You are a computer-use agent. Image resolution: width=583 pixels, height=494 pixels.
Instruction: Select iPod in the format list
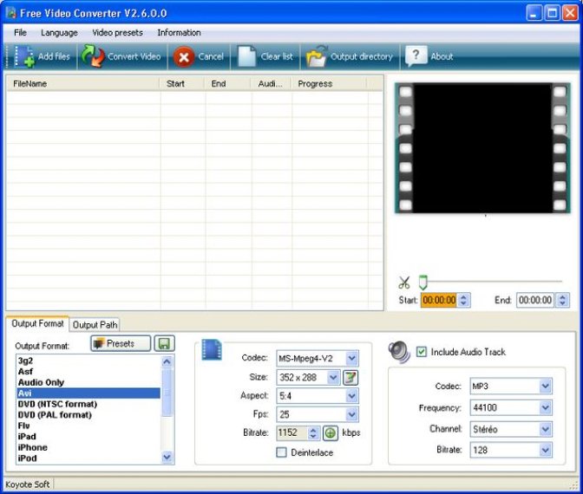(88, 458)
